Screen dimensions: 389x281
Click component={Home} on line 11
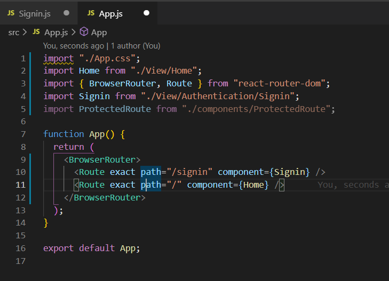(228, 185)
